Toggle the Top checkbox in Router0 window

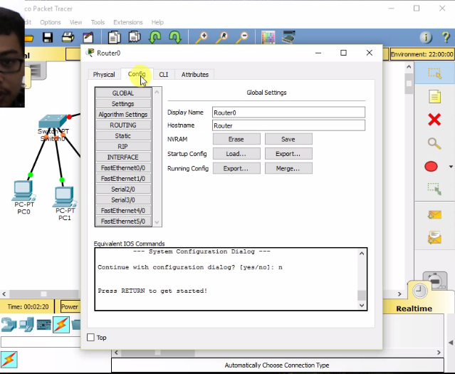point(91,338)
